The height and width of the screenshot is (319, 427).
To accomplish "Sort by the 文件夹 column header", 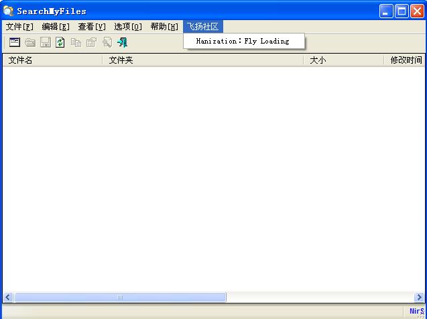I will 203,60.
